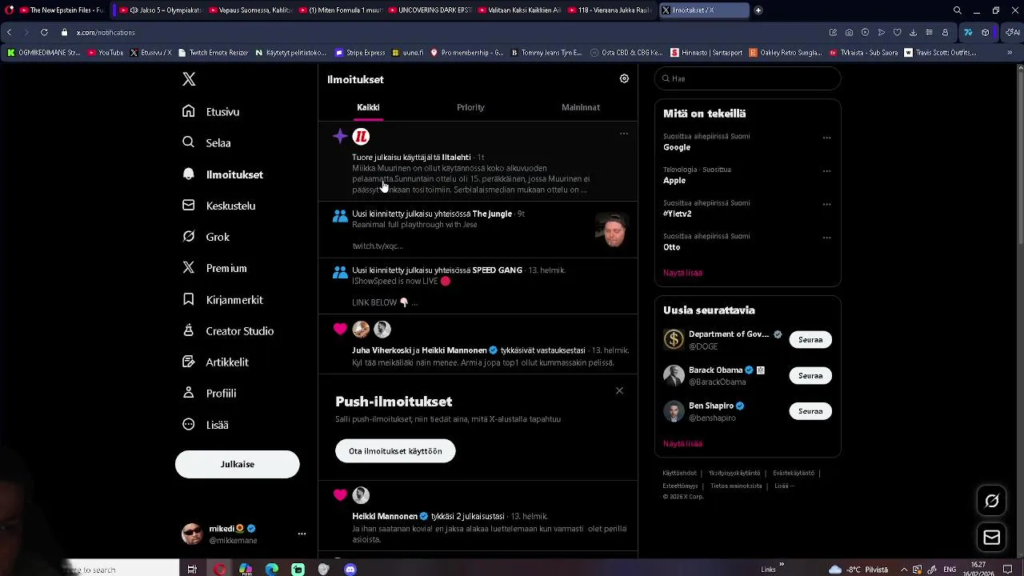Click the X logo in the sidebar

[189, 79]
